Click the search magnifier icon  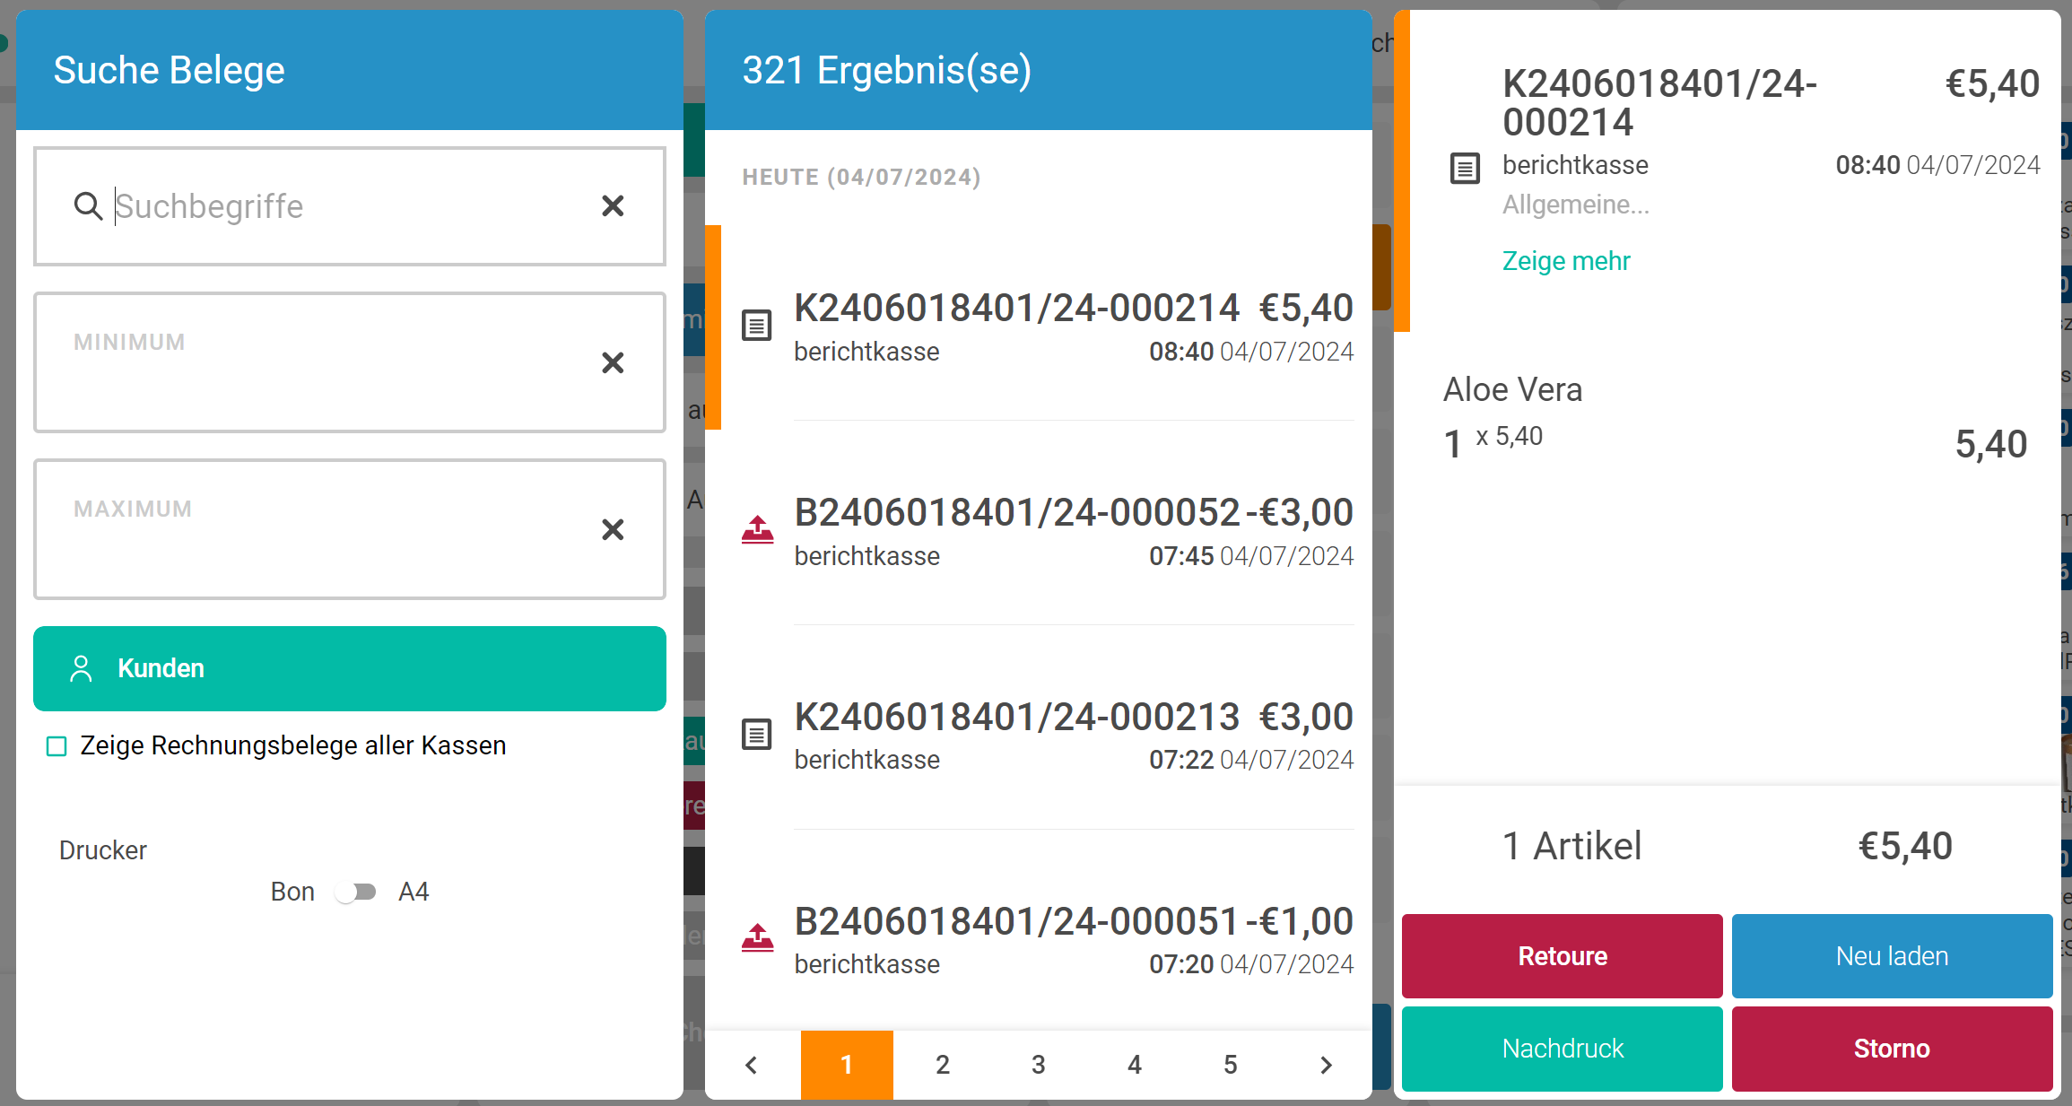87,206
